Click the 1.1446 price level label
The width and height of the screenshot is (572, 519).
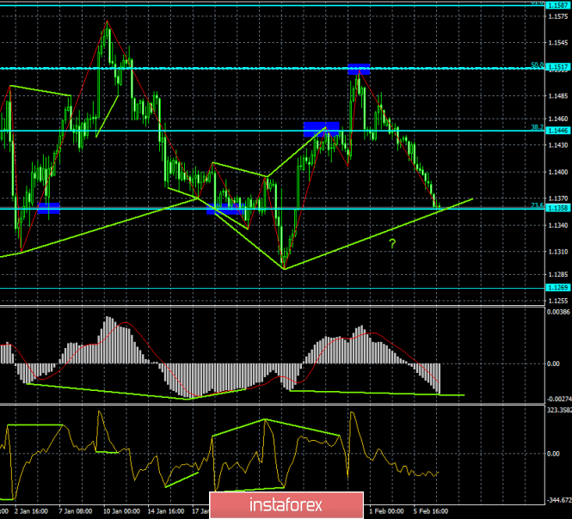558,131
